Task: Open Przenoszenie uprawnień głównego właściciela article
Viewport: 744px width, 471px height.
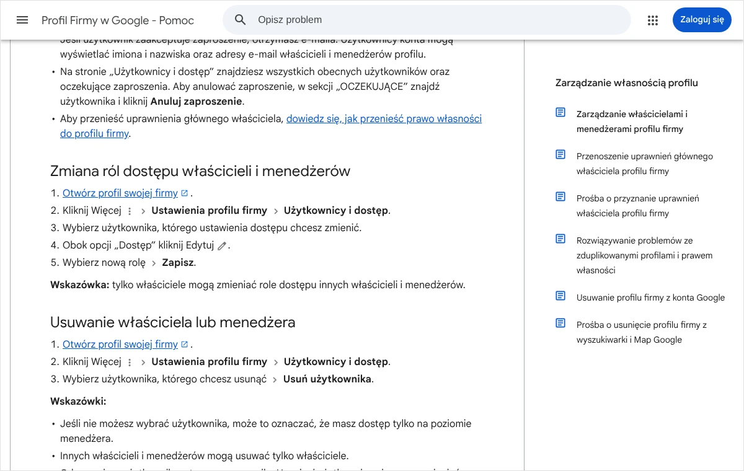Action: pos(645,164)
